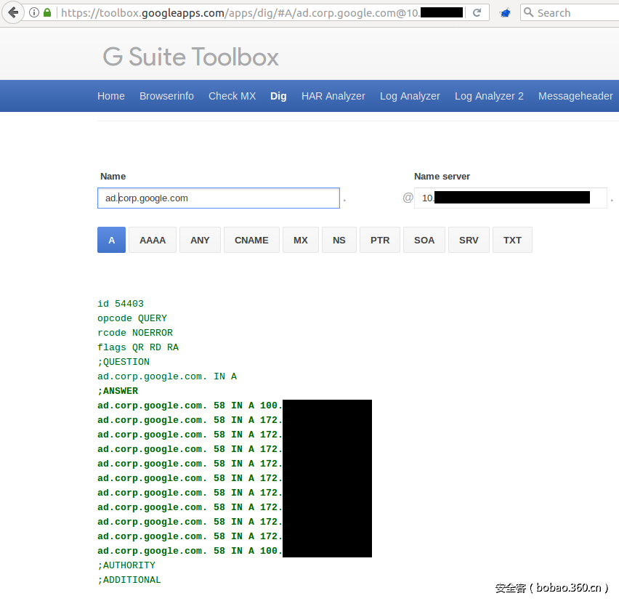Click the green padlock security icon

[x=47, y=12]
